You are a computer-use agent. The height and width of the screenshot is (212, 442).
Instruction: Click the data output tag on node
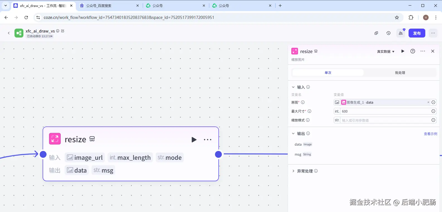point(77,170)
